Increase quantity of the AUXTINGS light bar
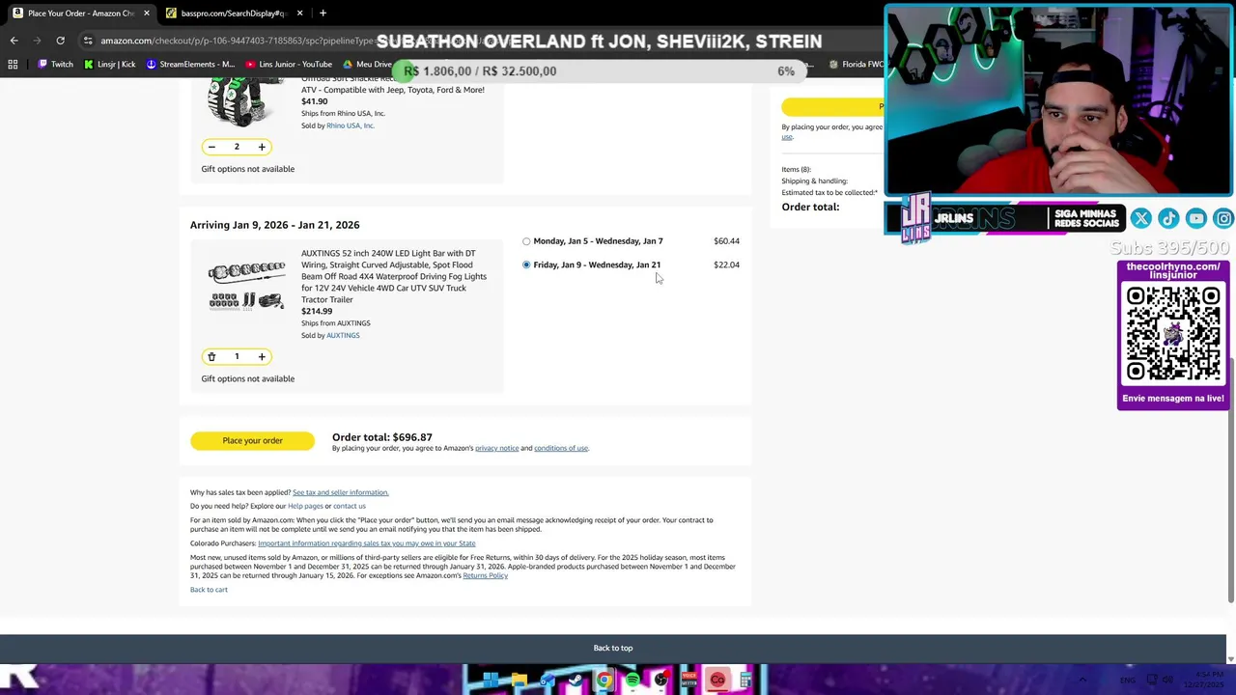Viewport: 1236px width, 695px height. 262,357
